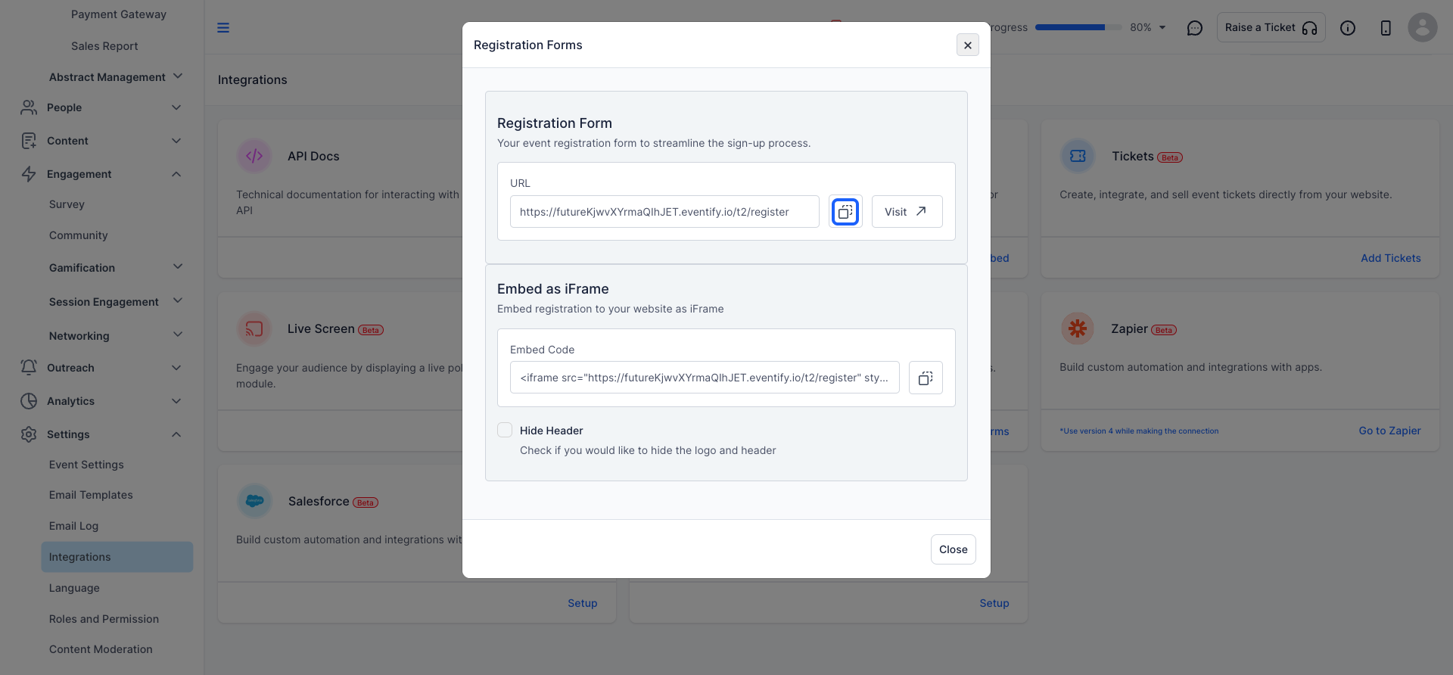1453x675 pixels.
Task: Click the Engagement lightning icon
Action: pyautogui.click(x=29, y=174)
